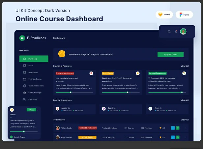Click the UI / UX Design course tag
The width and height of the screenshot is (203, 149).
(x=108, y=73)
